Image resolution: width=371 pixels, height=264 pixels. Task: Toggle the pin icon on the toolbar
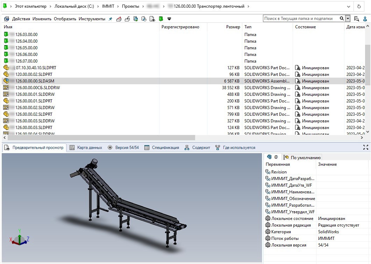pyautogui.click(x=110, y=19)
